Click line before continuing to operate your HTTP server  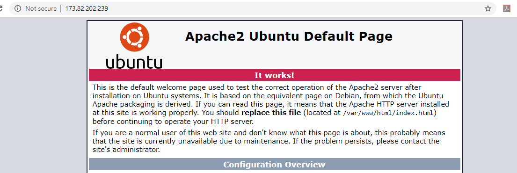coord(173,121)
